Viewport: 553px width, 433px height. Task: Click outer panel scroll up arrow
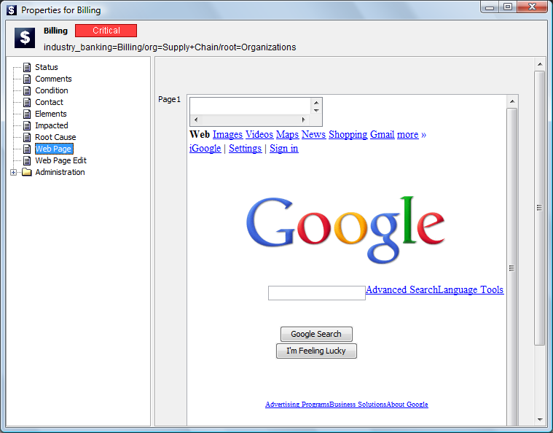click(x=540, y=64)
